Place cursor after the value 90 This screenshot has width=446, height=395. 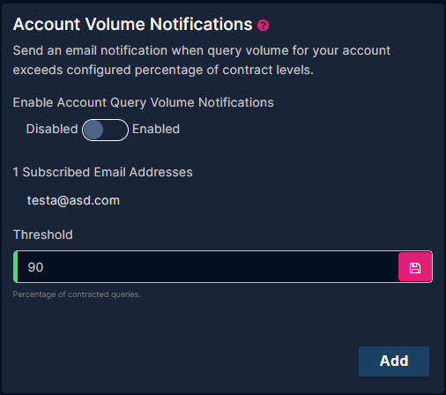point(44,267)
